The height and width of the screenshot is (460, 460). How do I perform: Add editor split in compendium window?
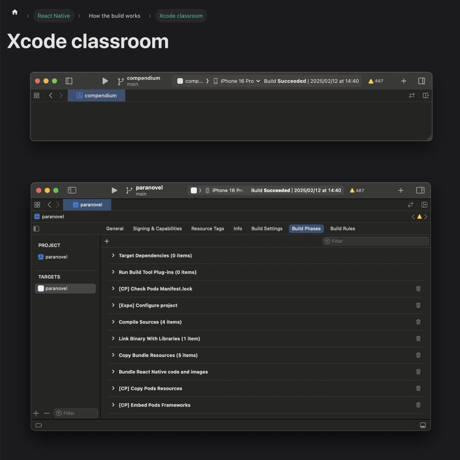(x=425, y=96)
